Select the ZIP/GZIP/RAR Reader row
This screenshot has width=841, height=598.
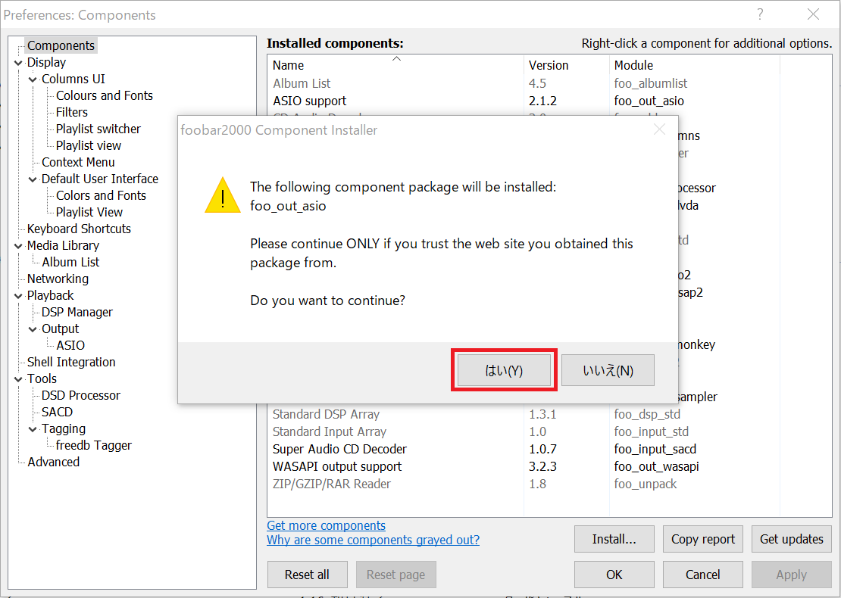[x=549, y=484]
